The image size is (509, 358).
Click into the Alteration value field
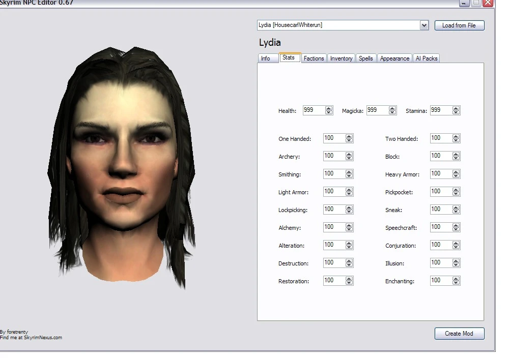coord(334,245)
